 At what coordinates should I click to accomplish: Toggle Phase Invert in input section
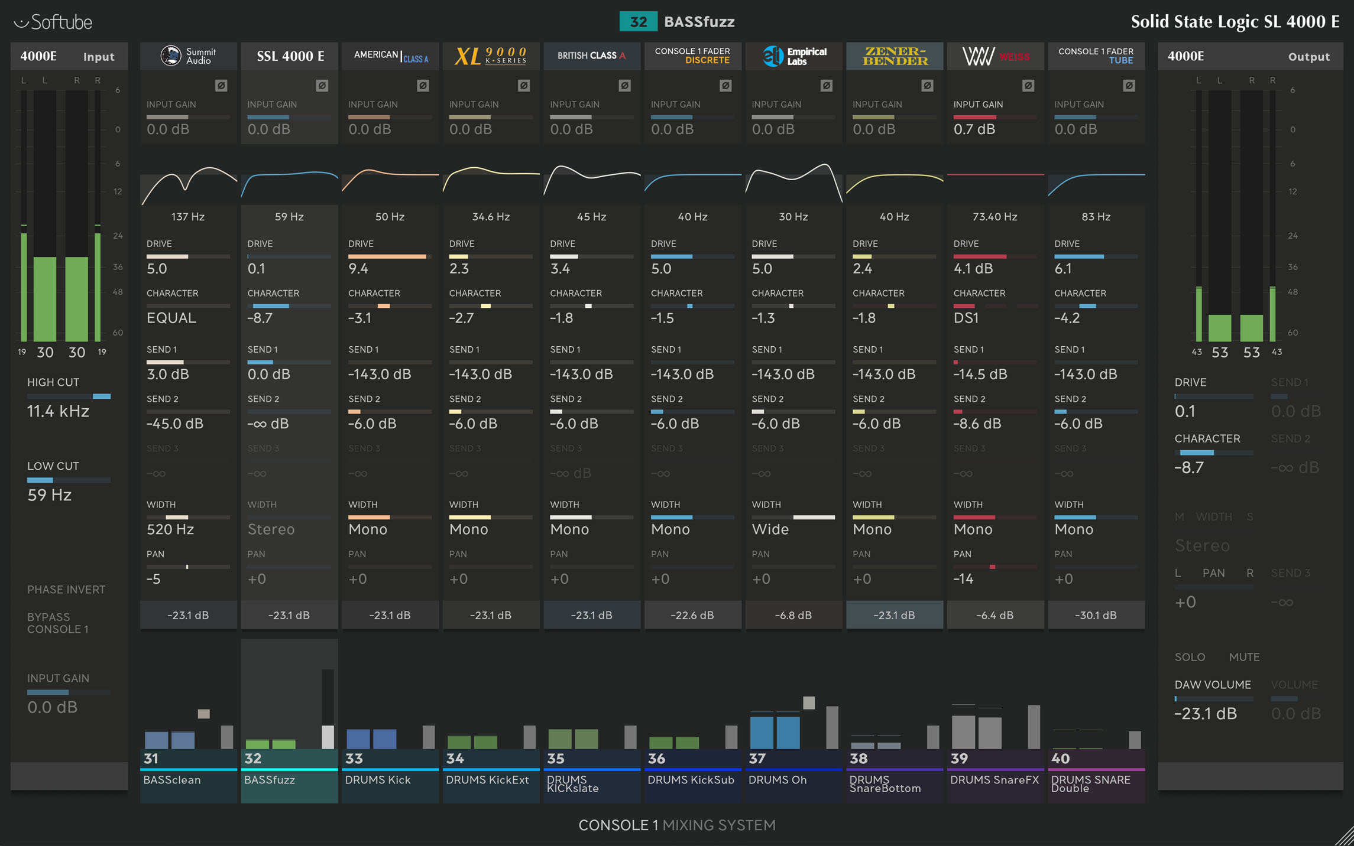66,590
